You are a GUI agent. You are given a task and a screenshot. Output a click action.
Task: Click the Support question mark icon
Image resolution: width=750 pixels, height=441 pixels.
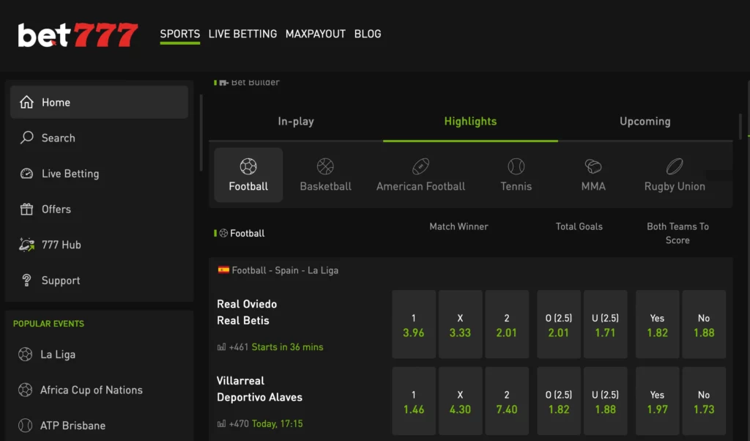(27, 281)
